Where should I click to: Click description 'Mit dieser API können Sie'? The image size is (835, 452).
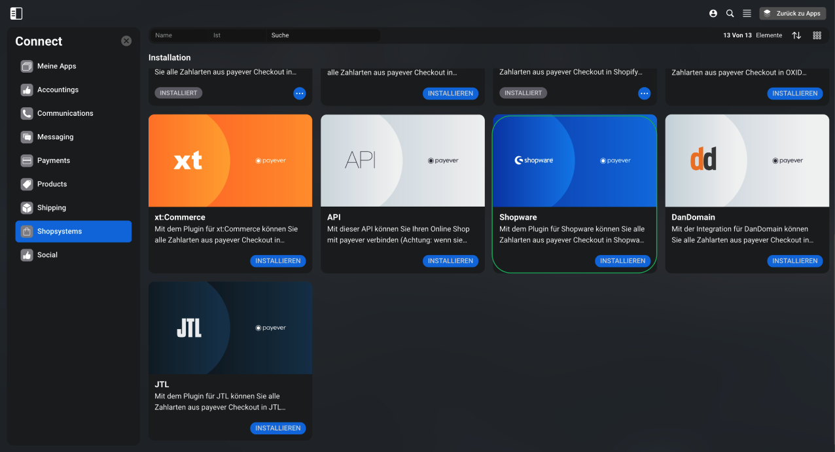[x=399, y=234]
